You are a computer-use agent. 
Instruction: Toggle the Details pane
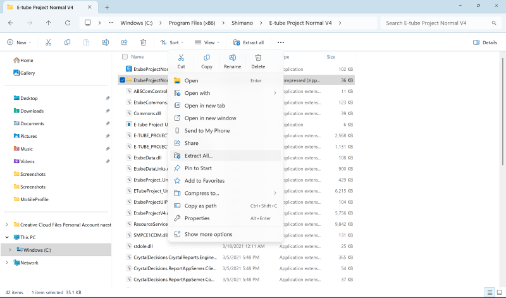pos(484,42)
